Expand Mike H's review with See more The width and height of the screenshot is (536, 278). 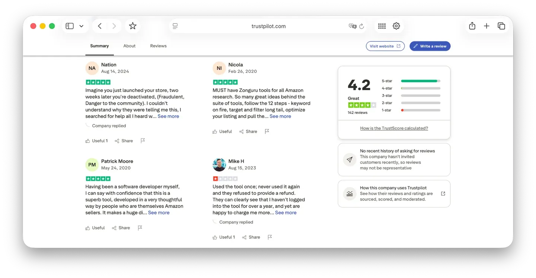[x=286, y=213]
